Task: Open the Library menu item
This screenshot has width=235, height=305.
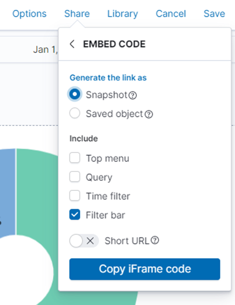Action: [x=123, y=14]
